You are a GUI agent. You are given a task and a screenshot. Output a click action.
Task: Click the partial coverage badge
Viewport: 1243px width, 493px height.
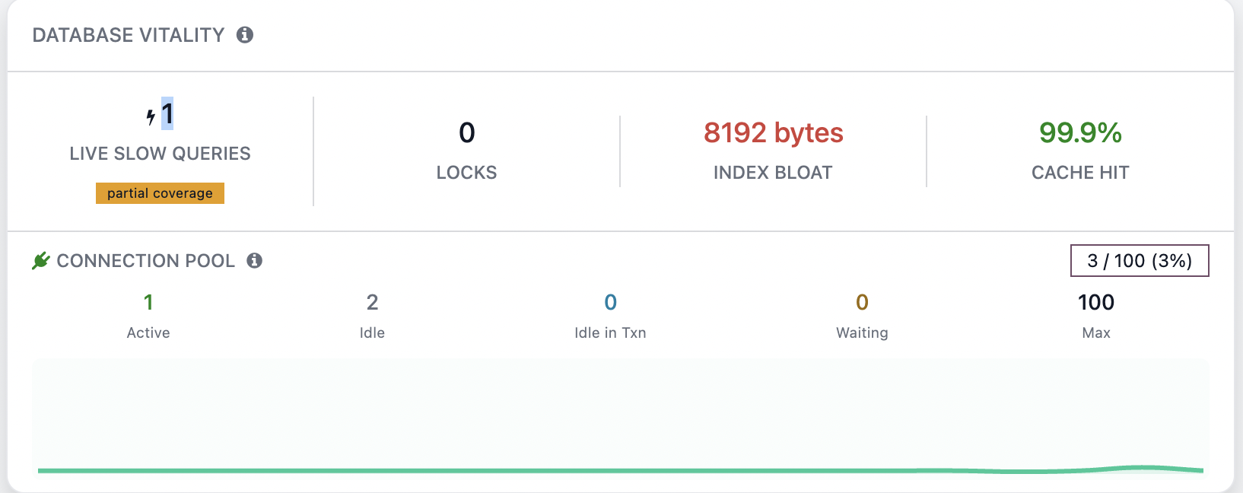tap(160, 193)
